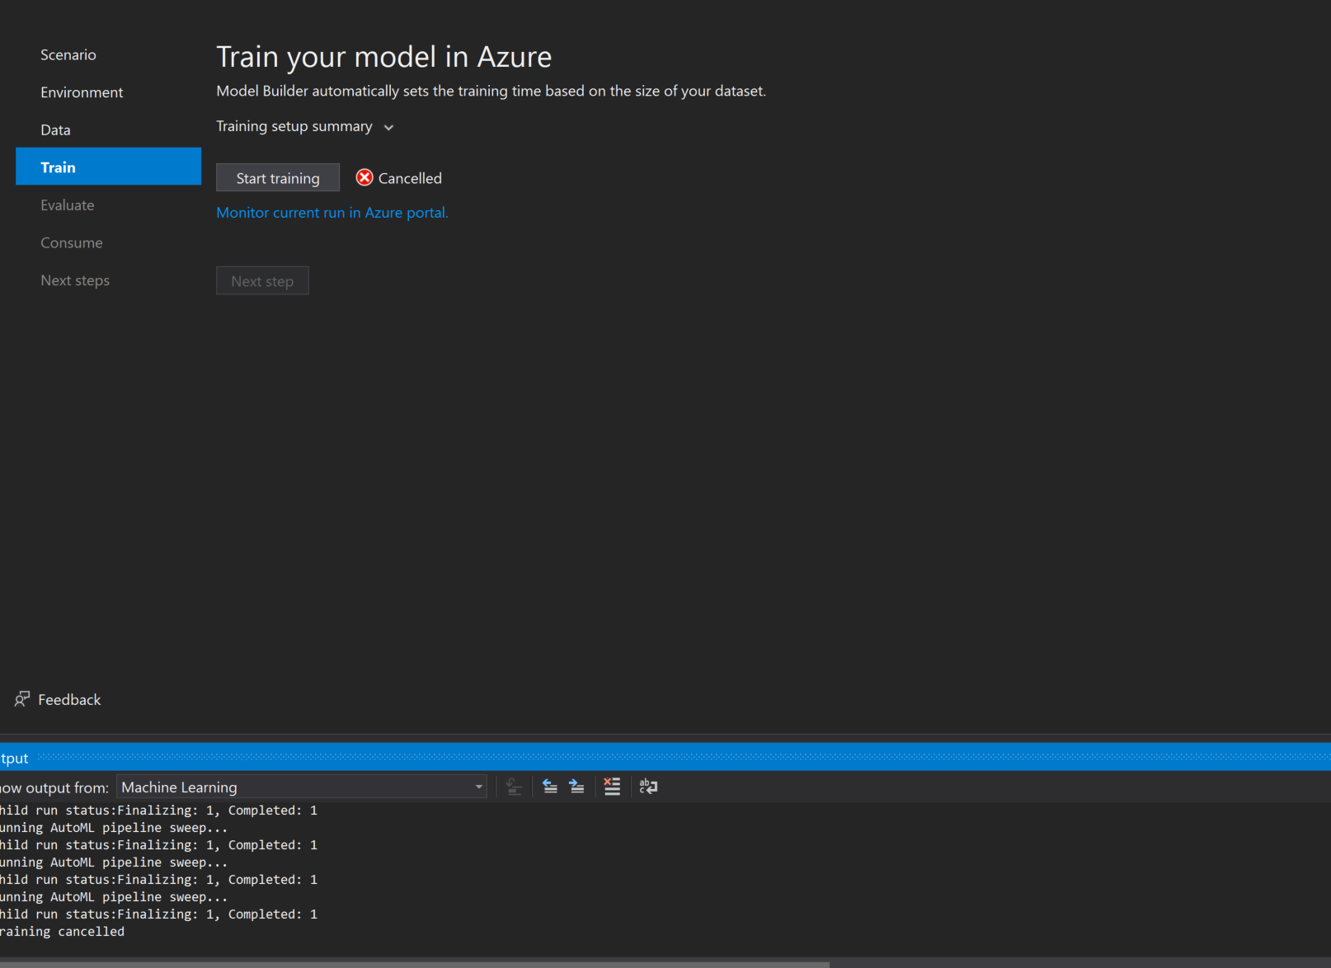
Task: Go to Next steps in sidebar
Action: tap(75, 280)
